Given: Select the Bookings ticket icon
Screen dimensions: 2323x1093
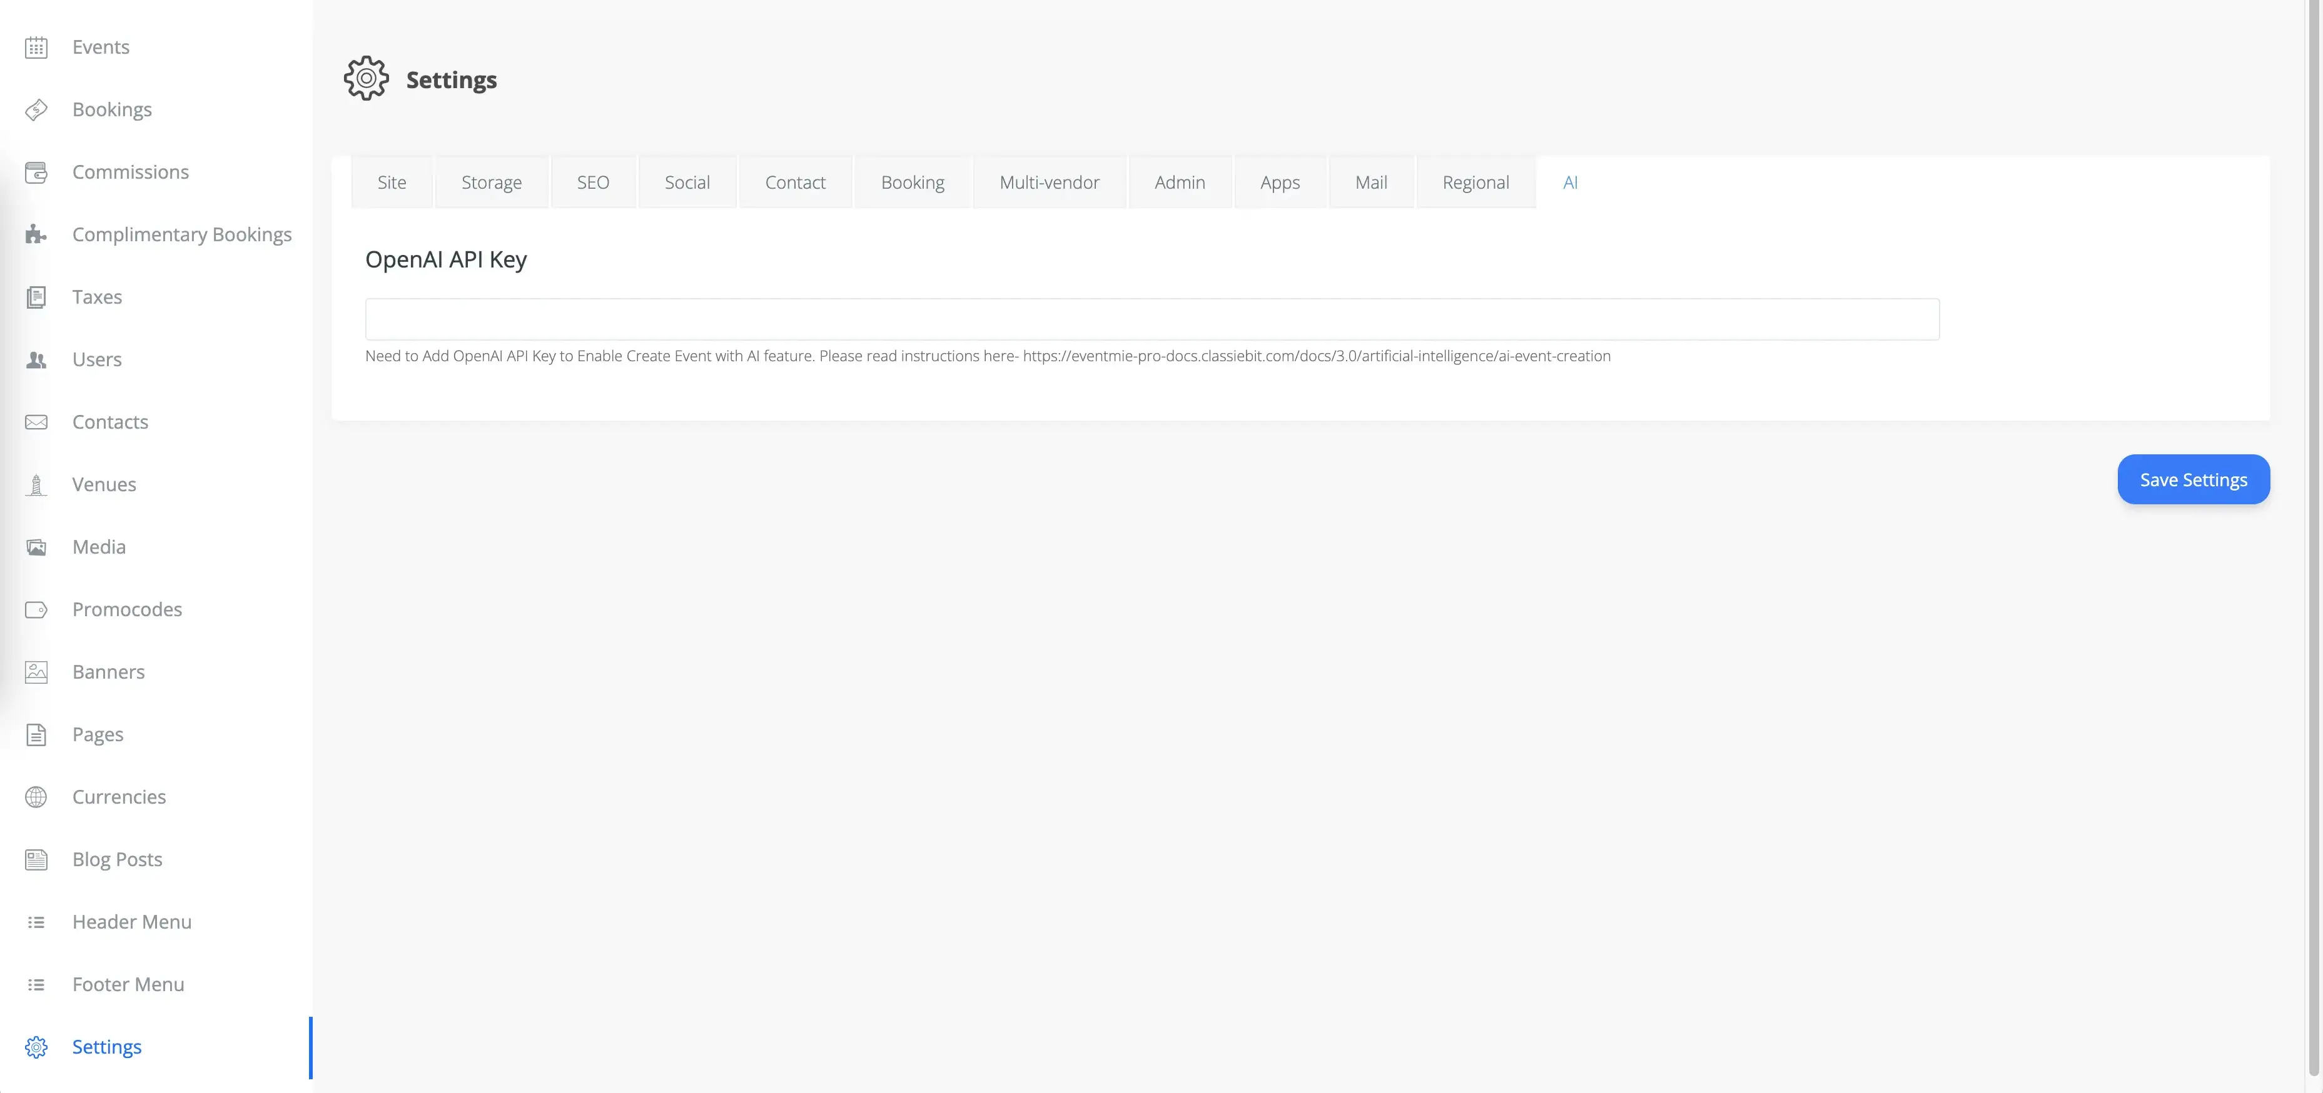Looking at the screenshot, I should coord(36,109).
